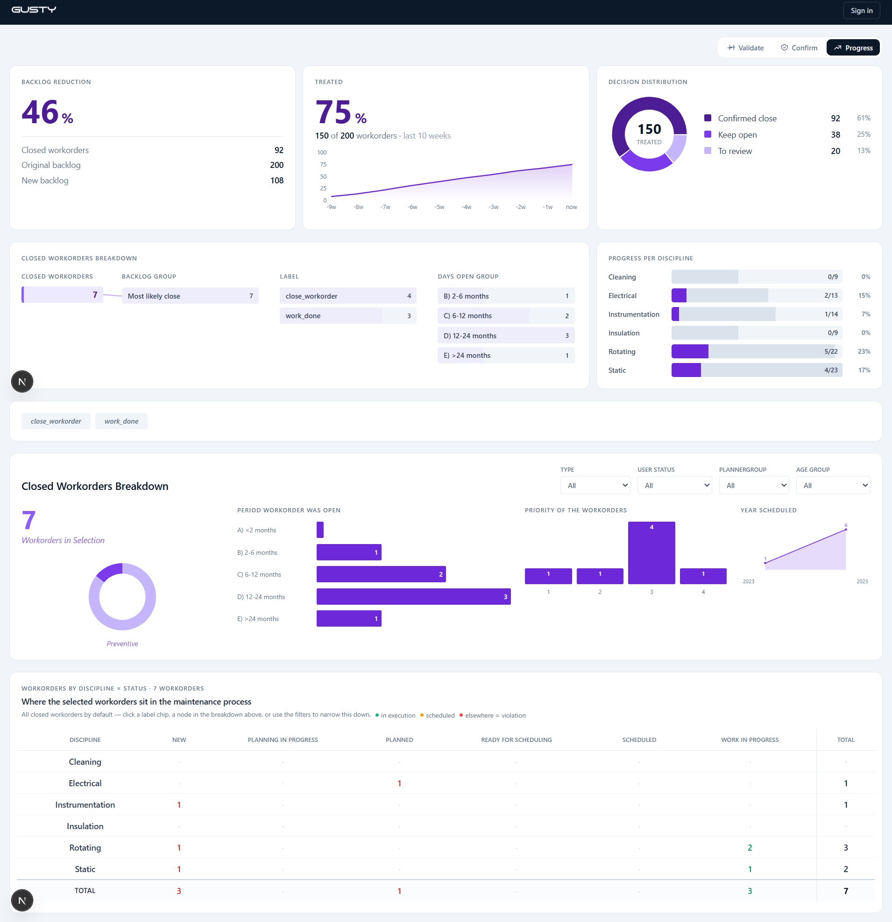Screen dimensions: 892x922
Task: Click the Original backlog value 200
Action: click(x=277, y=165)
